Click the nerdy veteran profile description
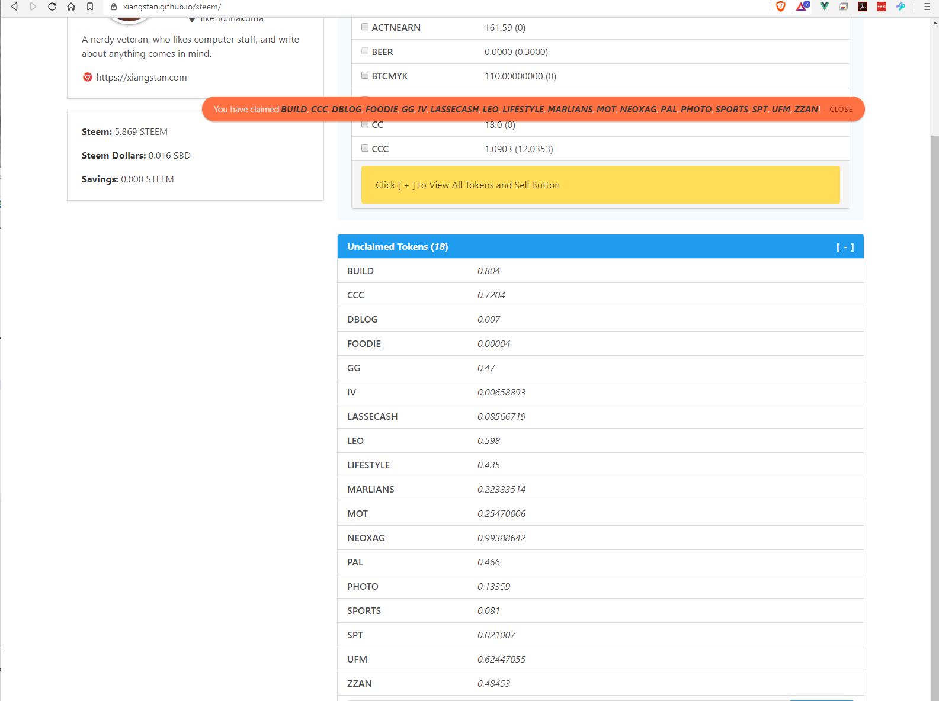The height and width of the screenshot is (701, 939). [x=190, y=46]
